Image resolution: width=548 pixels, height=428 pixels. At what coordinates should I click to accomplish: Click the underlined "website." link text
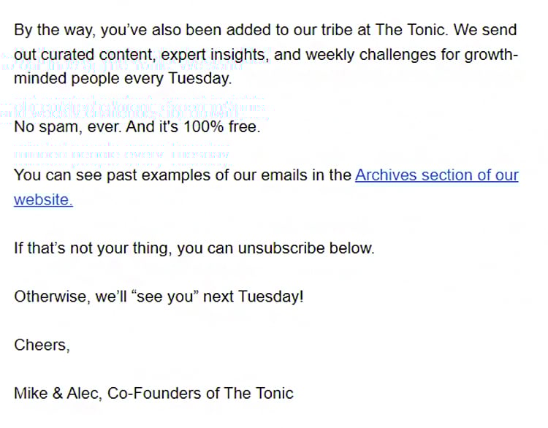tap(43, 200)
